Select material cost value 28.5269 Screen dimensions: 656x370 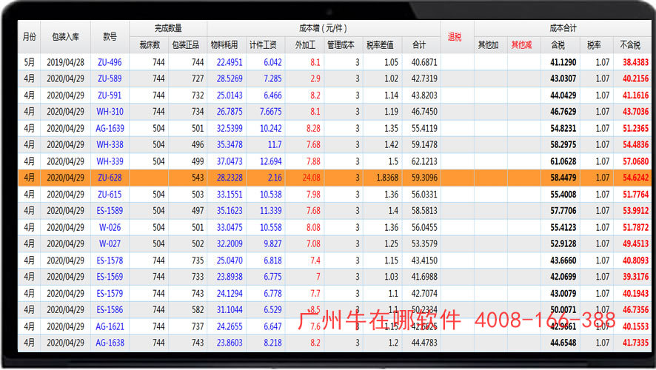tap(230, 78)
